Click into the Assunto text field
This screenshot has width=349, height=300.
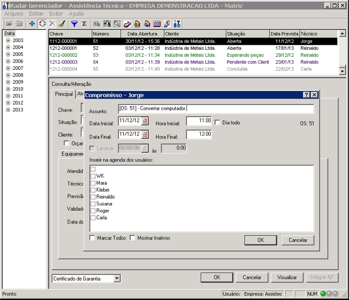[x=215, y=109]
